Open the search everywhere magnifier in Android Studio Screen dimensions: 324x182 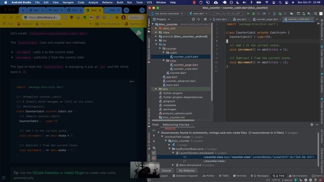(315, 14)
